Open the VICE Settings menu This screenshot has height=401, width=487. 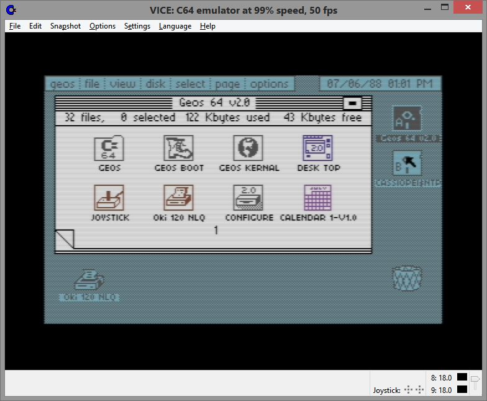point(137,26)
